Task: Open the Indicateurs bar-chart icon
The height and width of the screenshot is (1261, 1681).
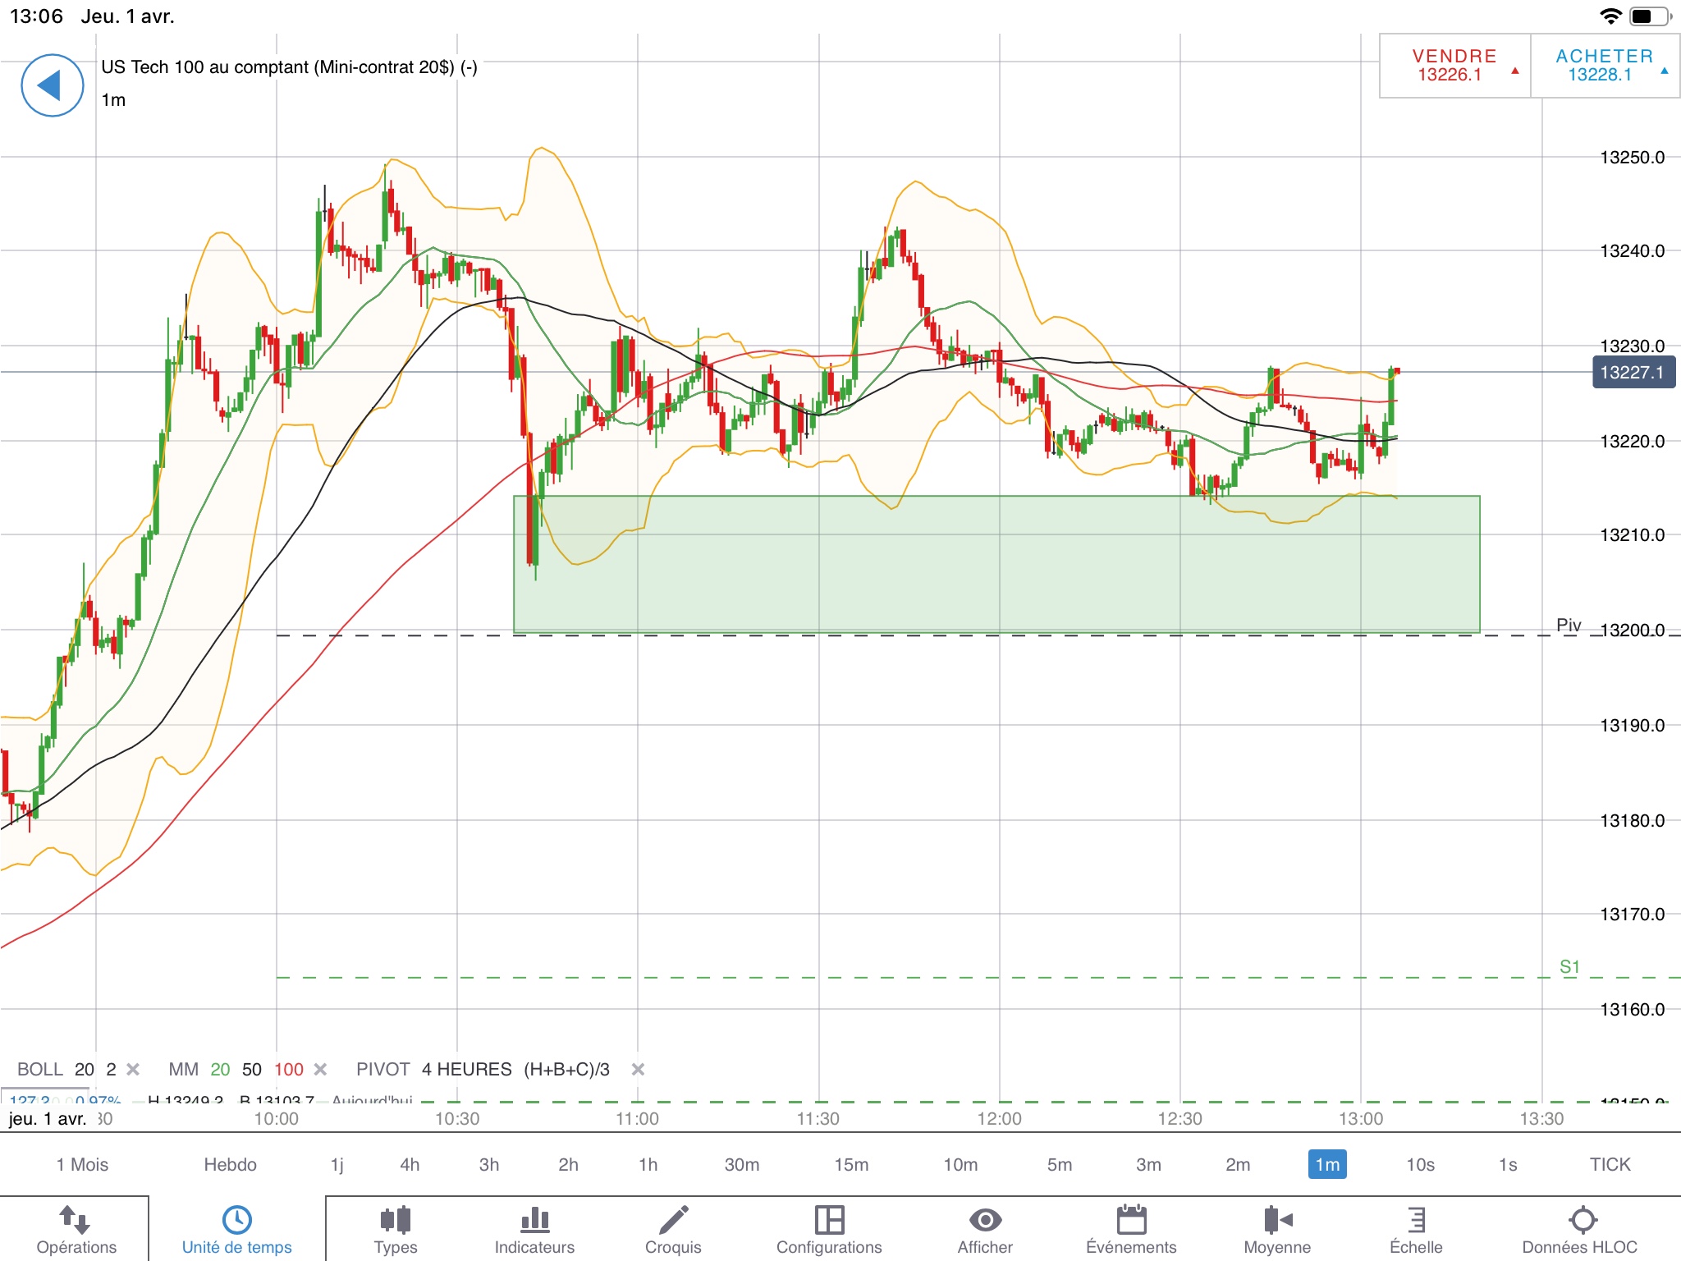Action: (534, 1221)
